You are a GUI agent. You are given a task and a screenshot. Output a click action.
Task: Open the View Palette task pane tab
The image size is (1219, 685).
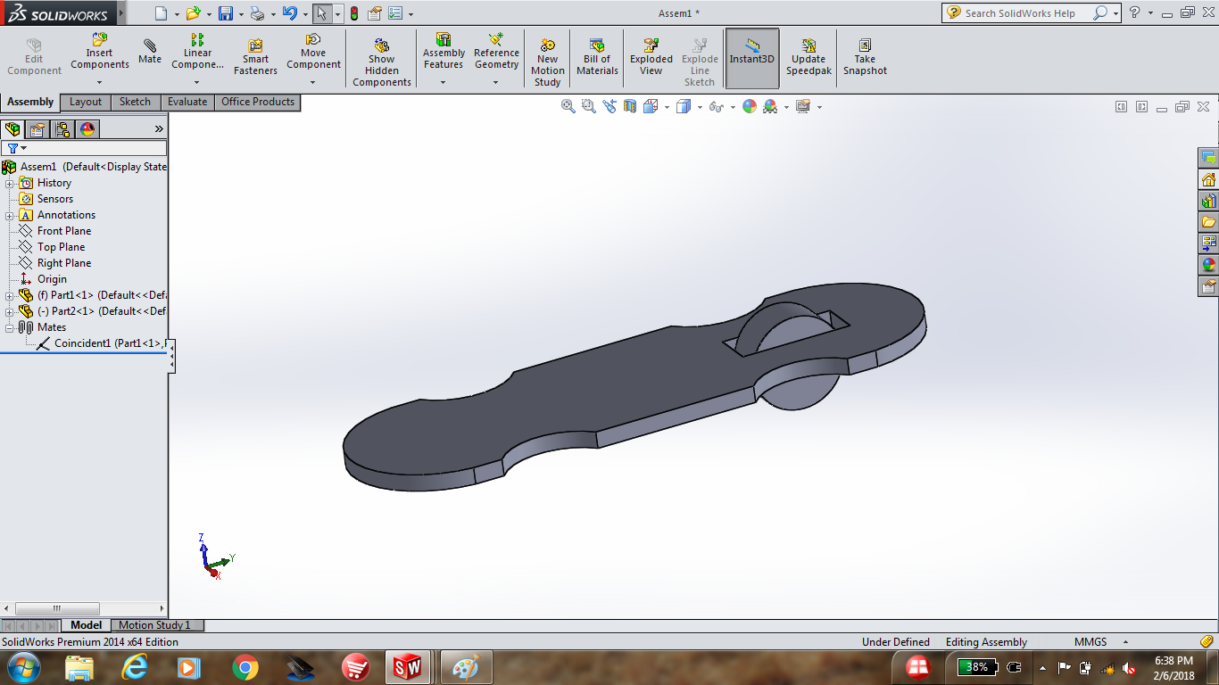tap(1209, 243)
